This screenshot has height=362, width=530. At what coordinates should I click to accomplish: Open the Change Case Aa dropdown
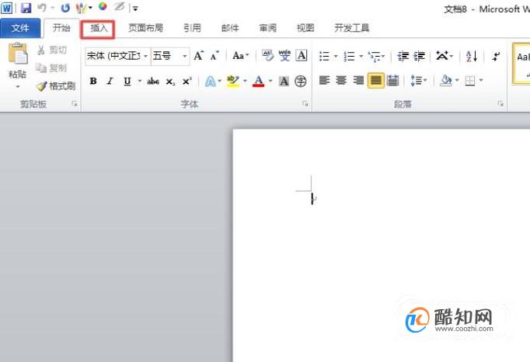coord(240,56)
